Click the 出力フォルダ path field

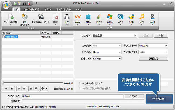pyautogui.click(x=73, y=96)
